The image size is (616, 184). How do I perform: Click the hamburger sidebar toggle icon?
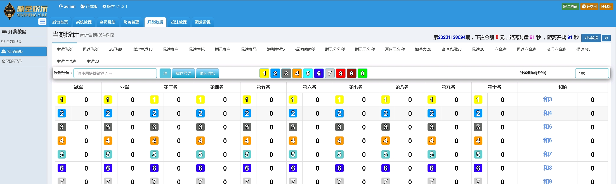[42, 22]
